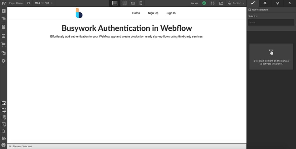Screen dimensions: 296x149
Task: Click the Busywork logo image
Action: pyautogui.click(x=79, y=13)
